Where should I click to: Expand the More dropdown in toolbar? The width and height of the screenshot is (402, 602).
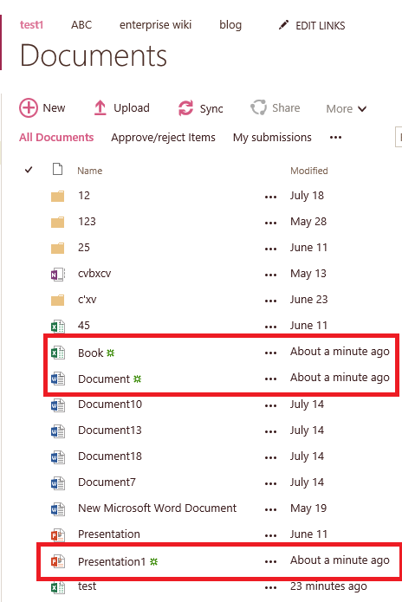347,108
